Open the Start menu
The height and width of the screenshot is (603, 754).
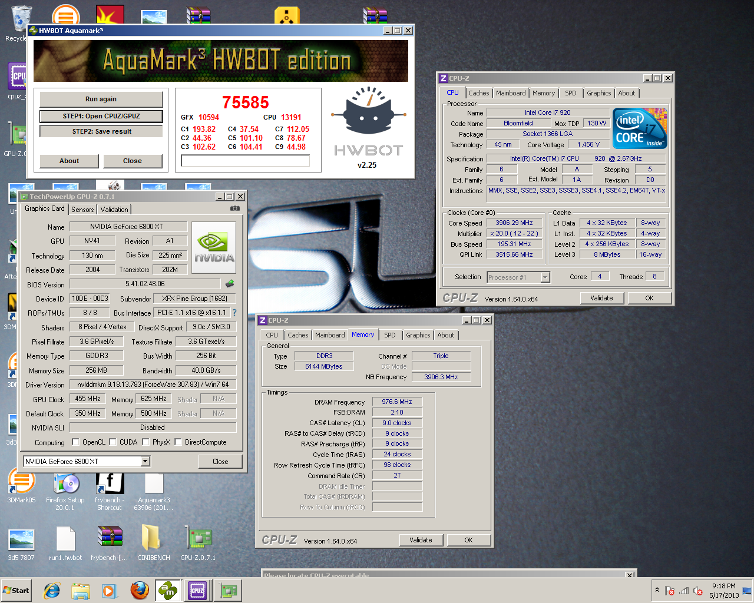16,591
